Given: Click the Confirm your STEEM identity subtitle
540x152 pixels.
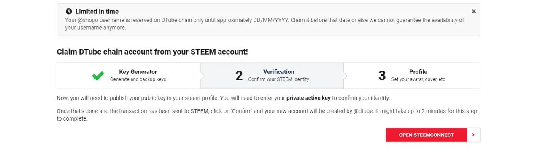Looking at the screenshot, I should click(x=279, y=79).
